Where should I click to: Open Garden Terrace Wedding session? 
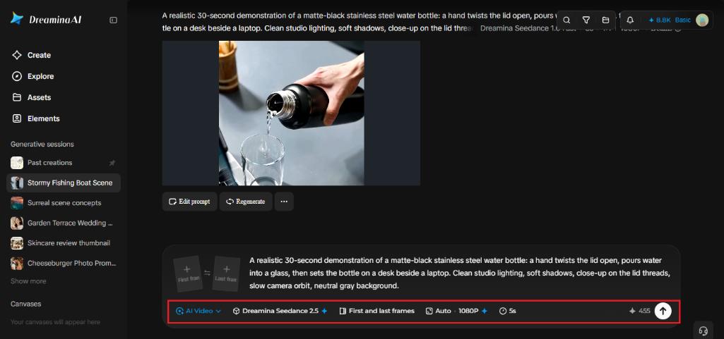64,223
